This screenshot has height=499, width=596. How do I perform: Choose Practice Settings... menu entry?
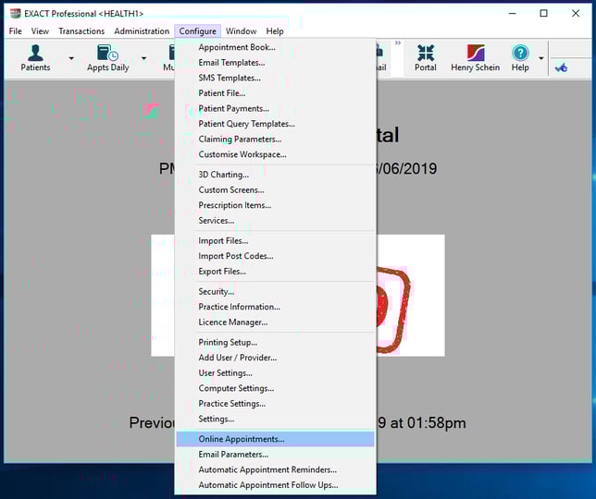tap(275, 404)
